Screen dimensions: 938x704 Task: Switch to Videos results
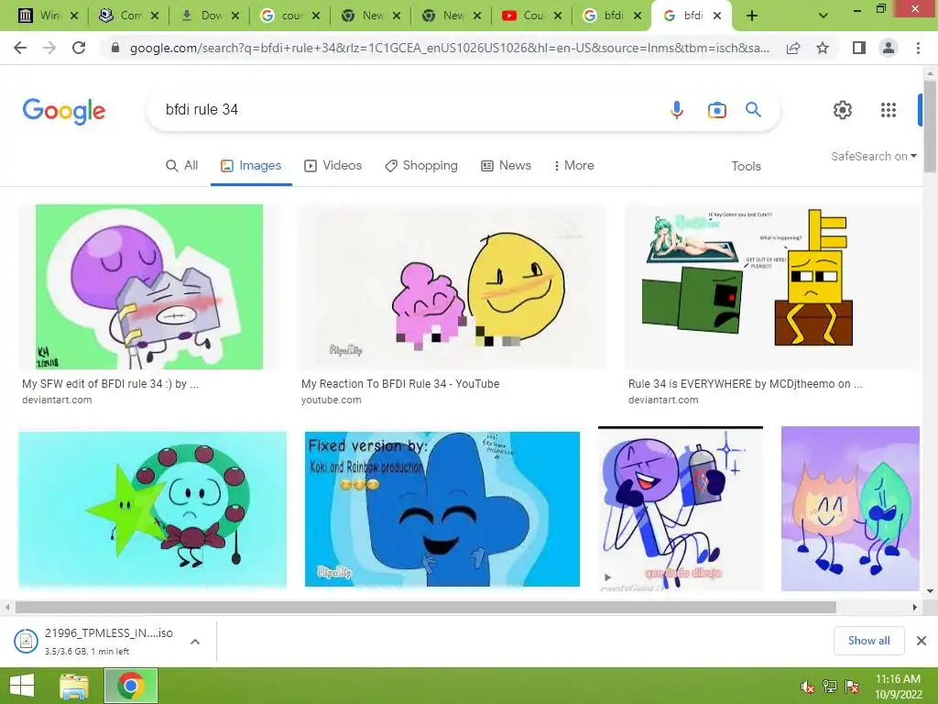point(333,165)
